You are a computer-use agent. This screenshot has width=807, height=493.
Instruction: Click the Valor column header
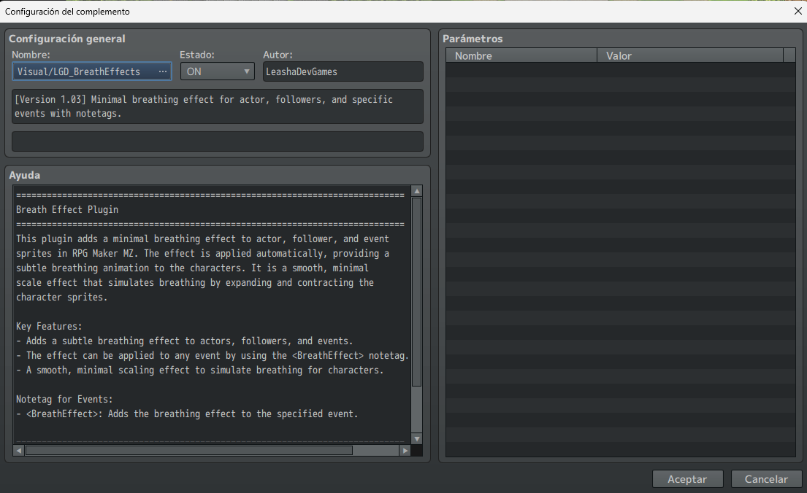point(690,55)
